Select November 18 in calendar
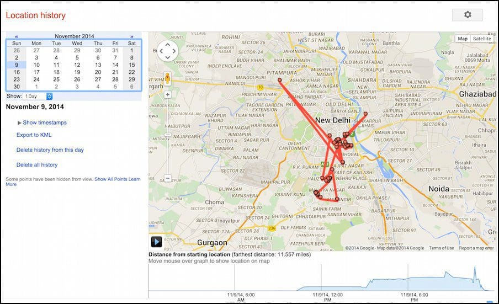This screenshot has height=304, width=499. point(56,72)
